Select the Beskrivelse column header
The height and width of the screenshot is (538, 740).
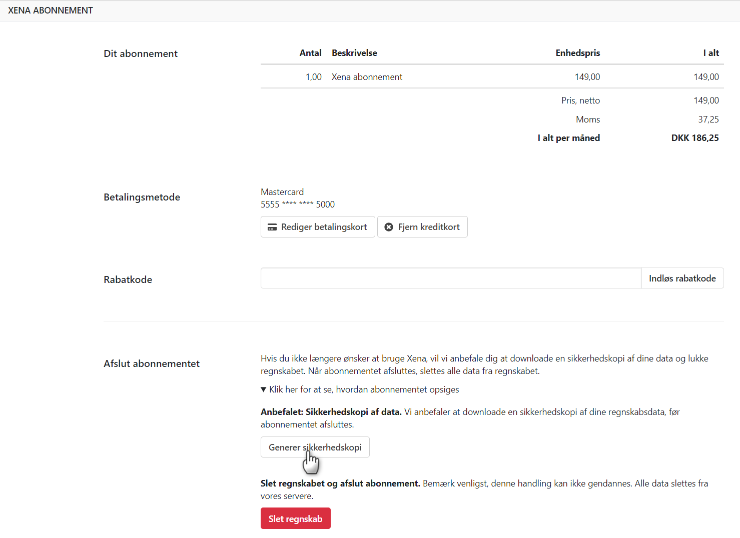[354, 53]
